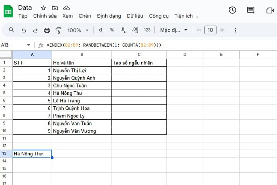Click the search magnifier in toolbar
This screenshot has height=185, width=277.
point(11,30)
